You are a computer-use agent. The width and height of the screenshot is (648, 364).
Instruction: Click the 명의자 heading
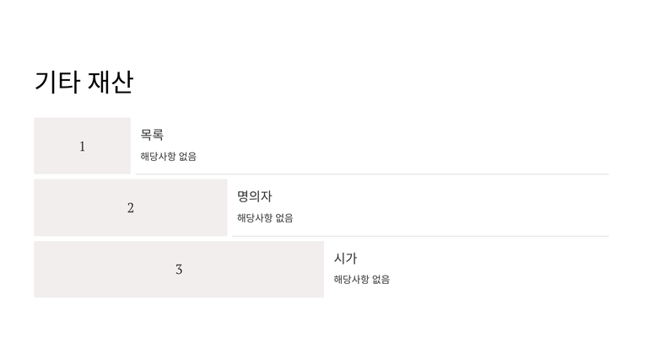254,196
